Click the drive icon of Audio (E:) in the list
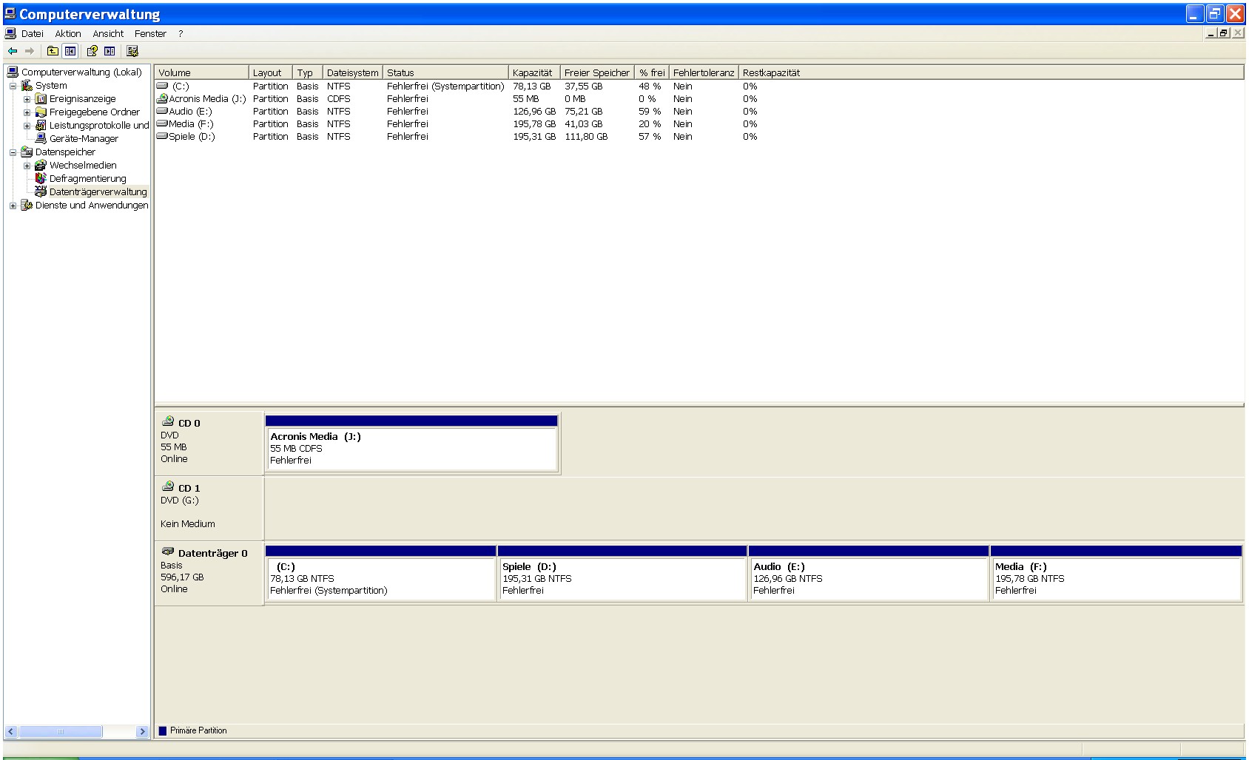This screenshot has width=1249, height=760. (162, 111)
